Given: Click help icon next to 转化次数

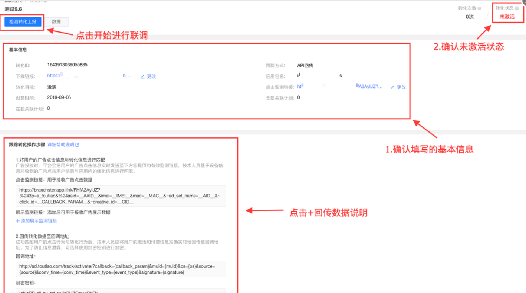Looking at the screenshot, I should 479,9.
